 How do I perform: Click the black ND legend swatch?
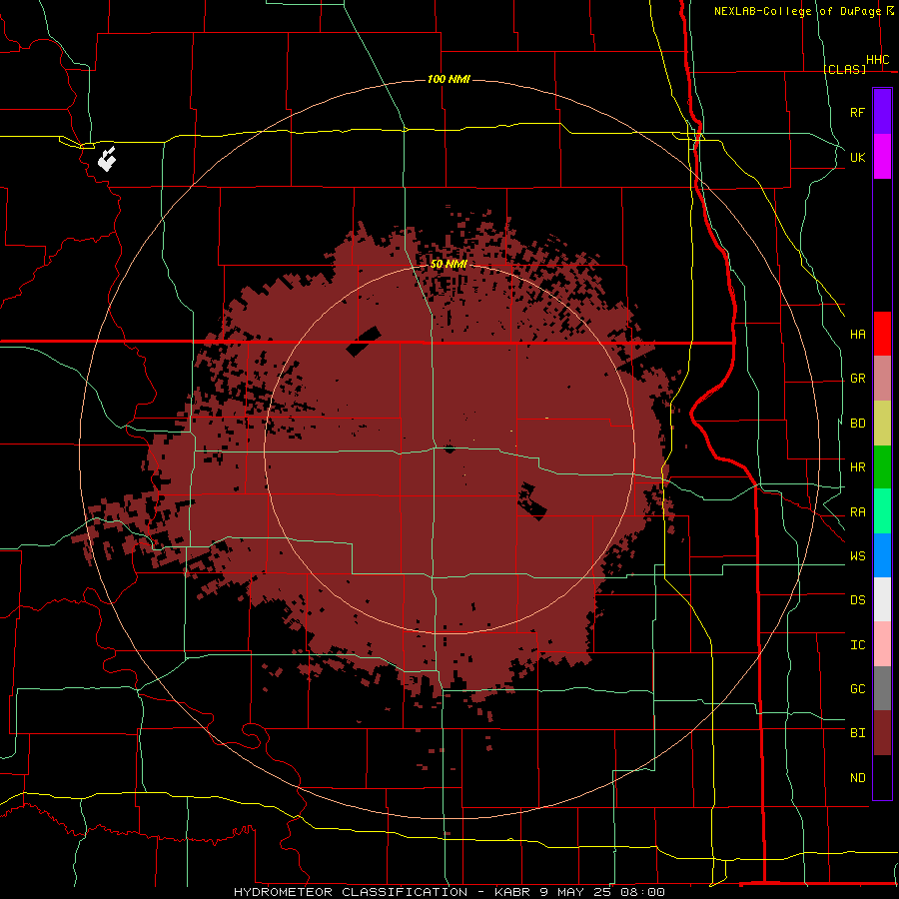[x=882, y=777]
